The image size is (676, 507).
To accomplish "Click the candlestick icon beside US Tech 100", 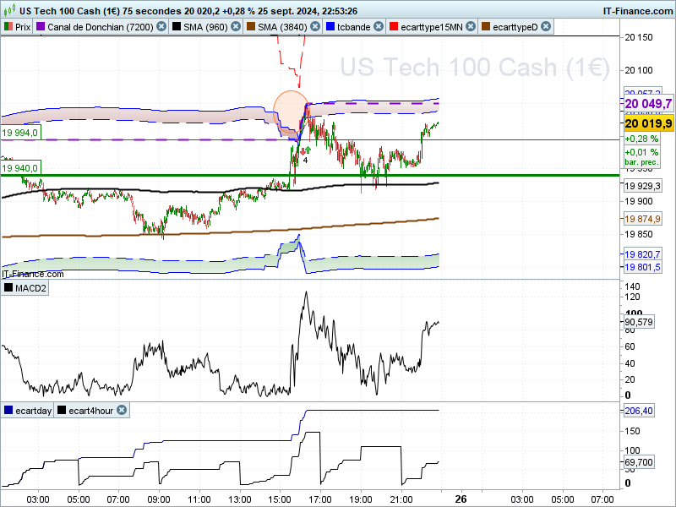I will [9, 10].
